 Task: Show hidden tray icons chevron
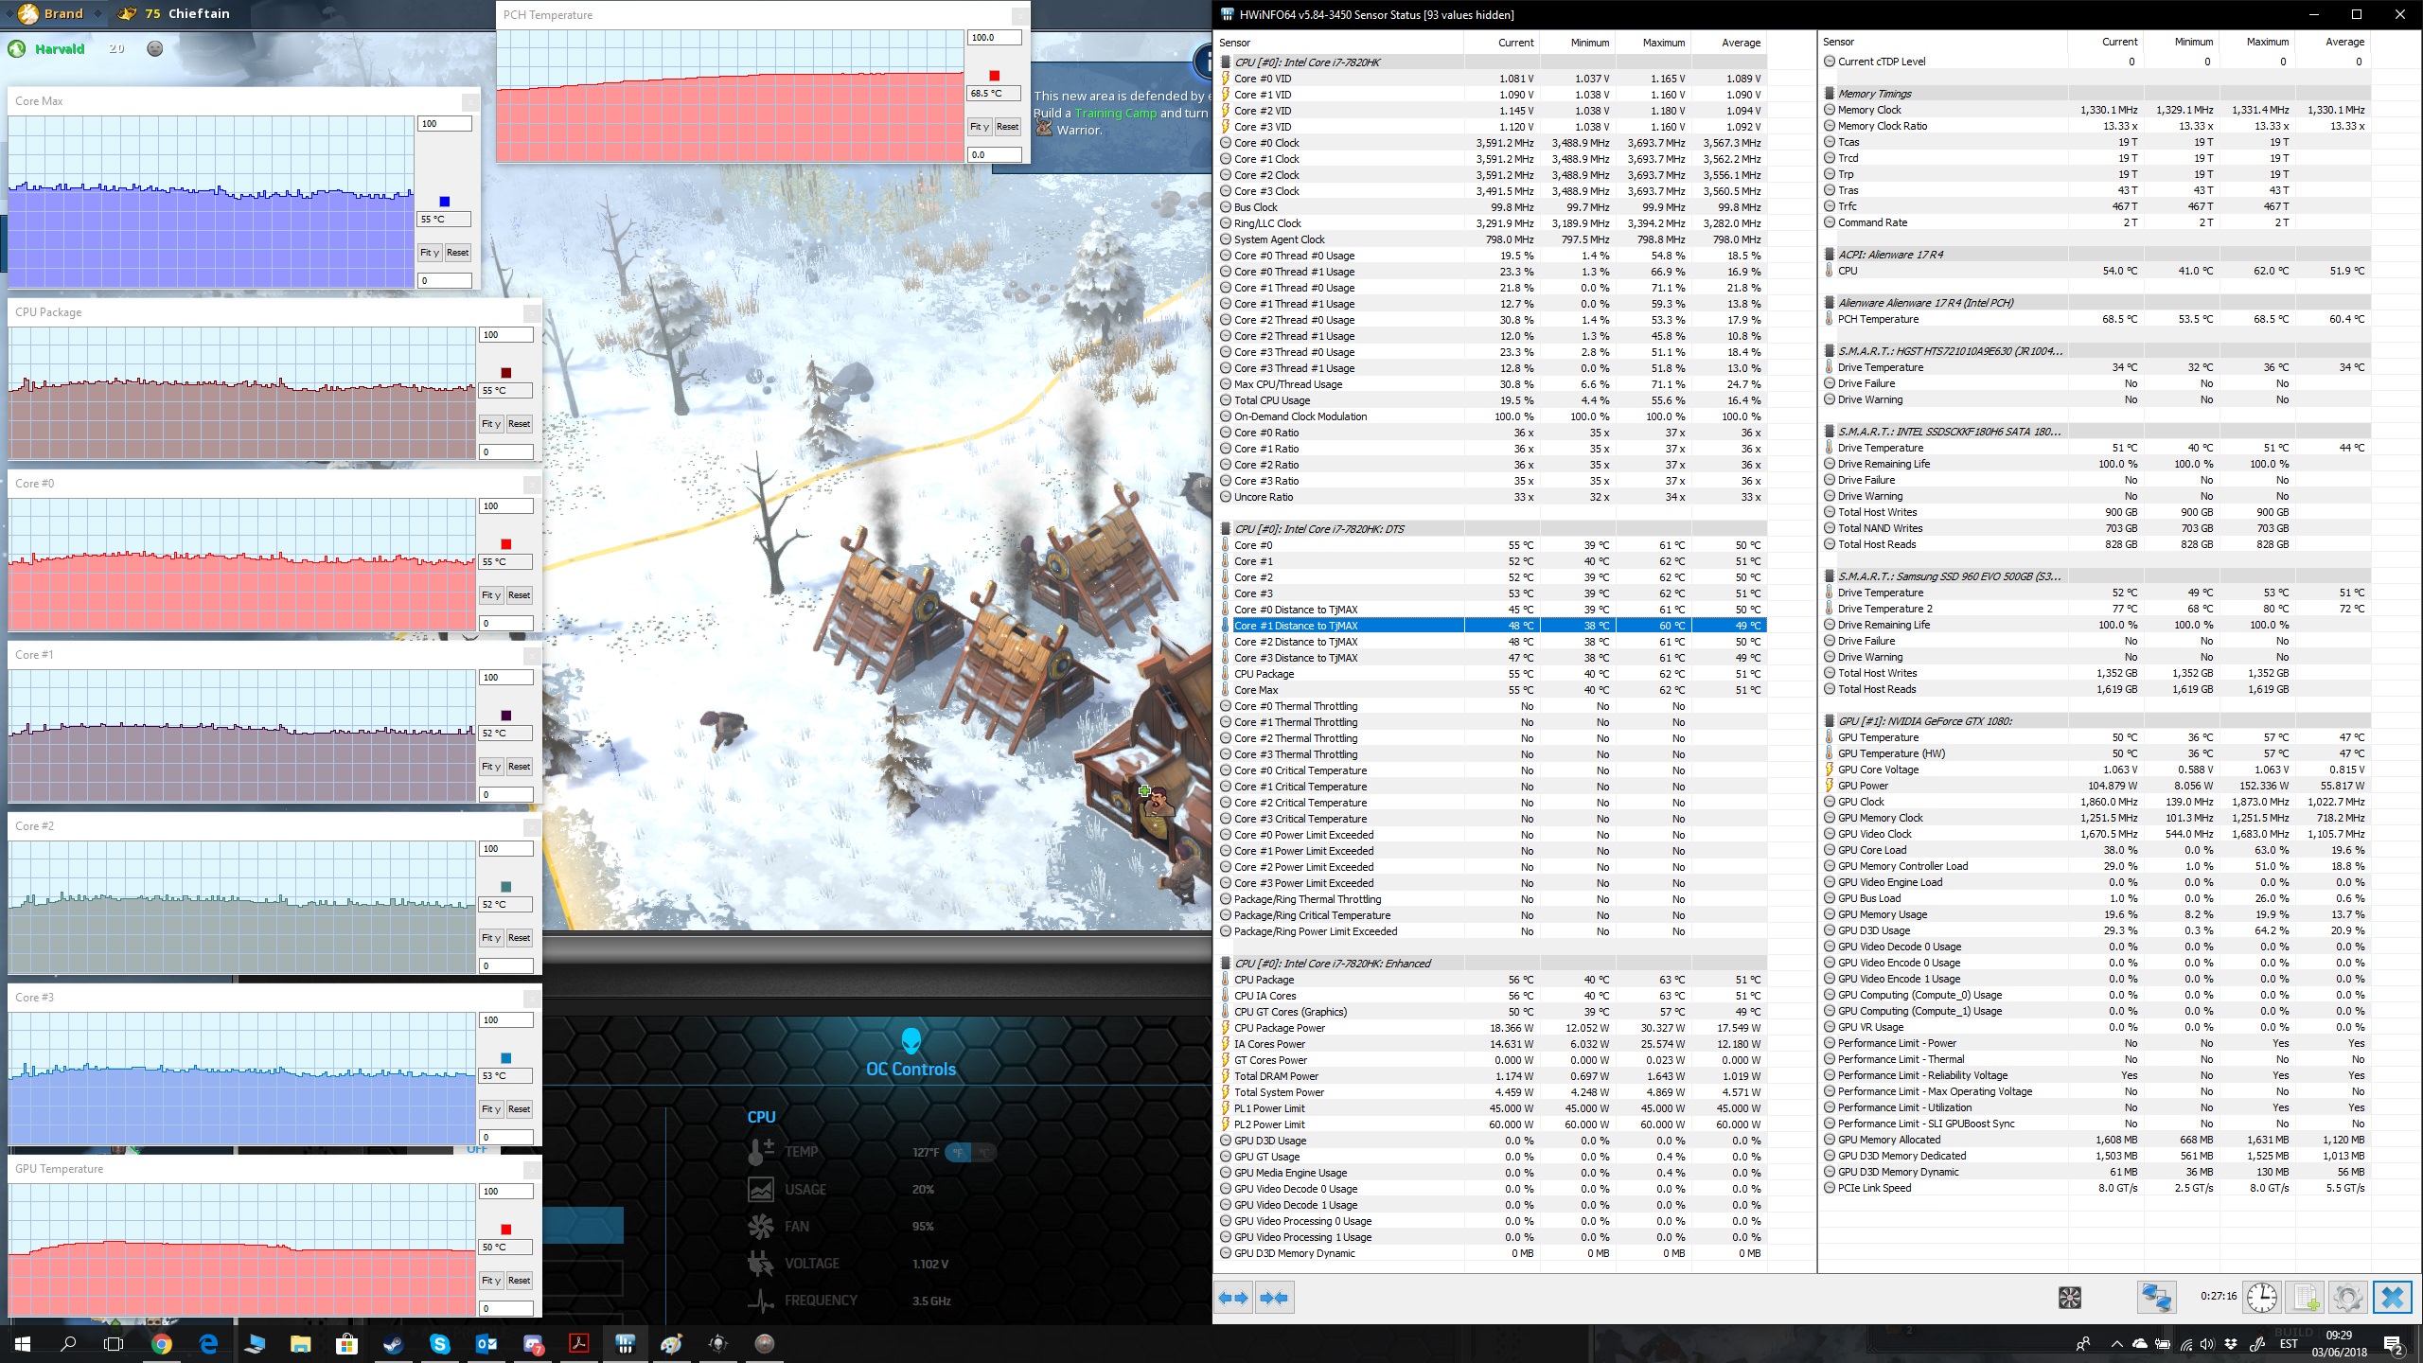pyautogui.click(x=2116, y=1344)
